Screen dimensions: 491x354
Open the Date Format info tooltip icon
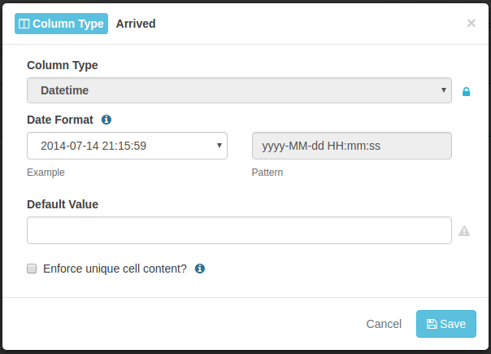(x=106, y=120)
